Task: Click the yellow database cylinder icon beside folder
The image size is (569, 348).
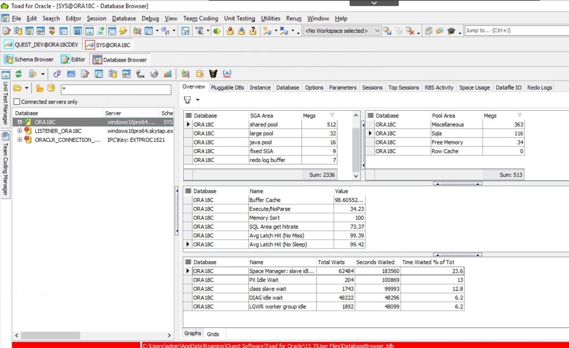Action: (x=51, y=88)
